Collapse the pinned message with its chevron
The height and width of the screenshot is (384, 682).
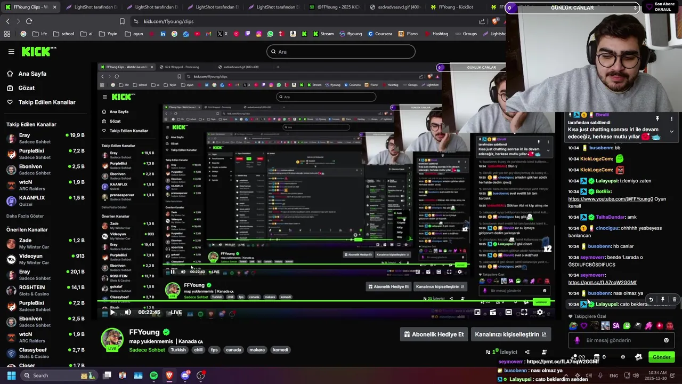pyautogui.click(x=671, y=131)
